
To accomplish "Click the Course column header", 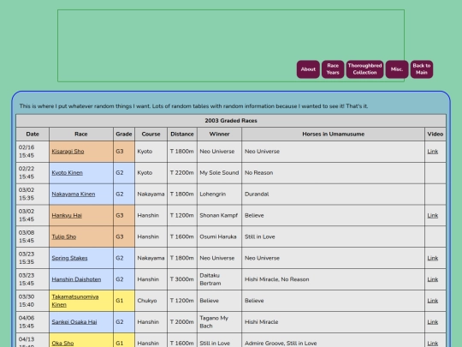I will [151, 134].
